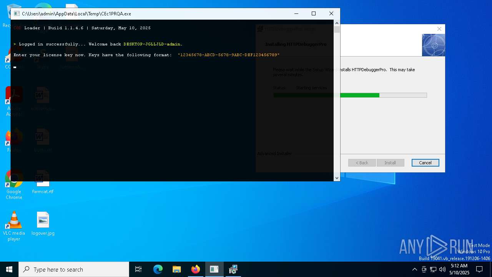
Task: Open the taskbar clock showing 5:12 AM
Action: coord(459,269)
